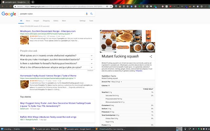
Task: Click the location target icon in address bar
Action: 107,7
